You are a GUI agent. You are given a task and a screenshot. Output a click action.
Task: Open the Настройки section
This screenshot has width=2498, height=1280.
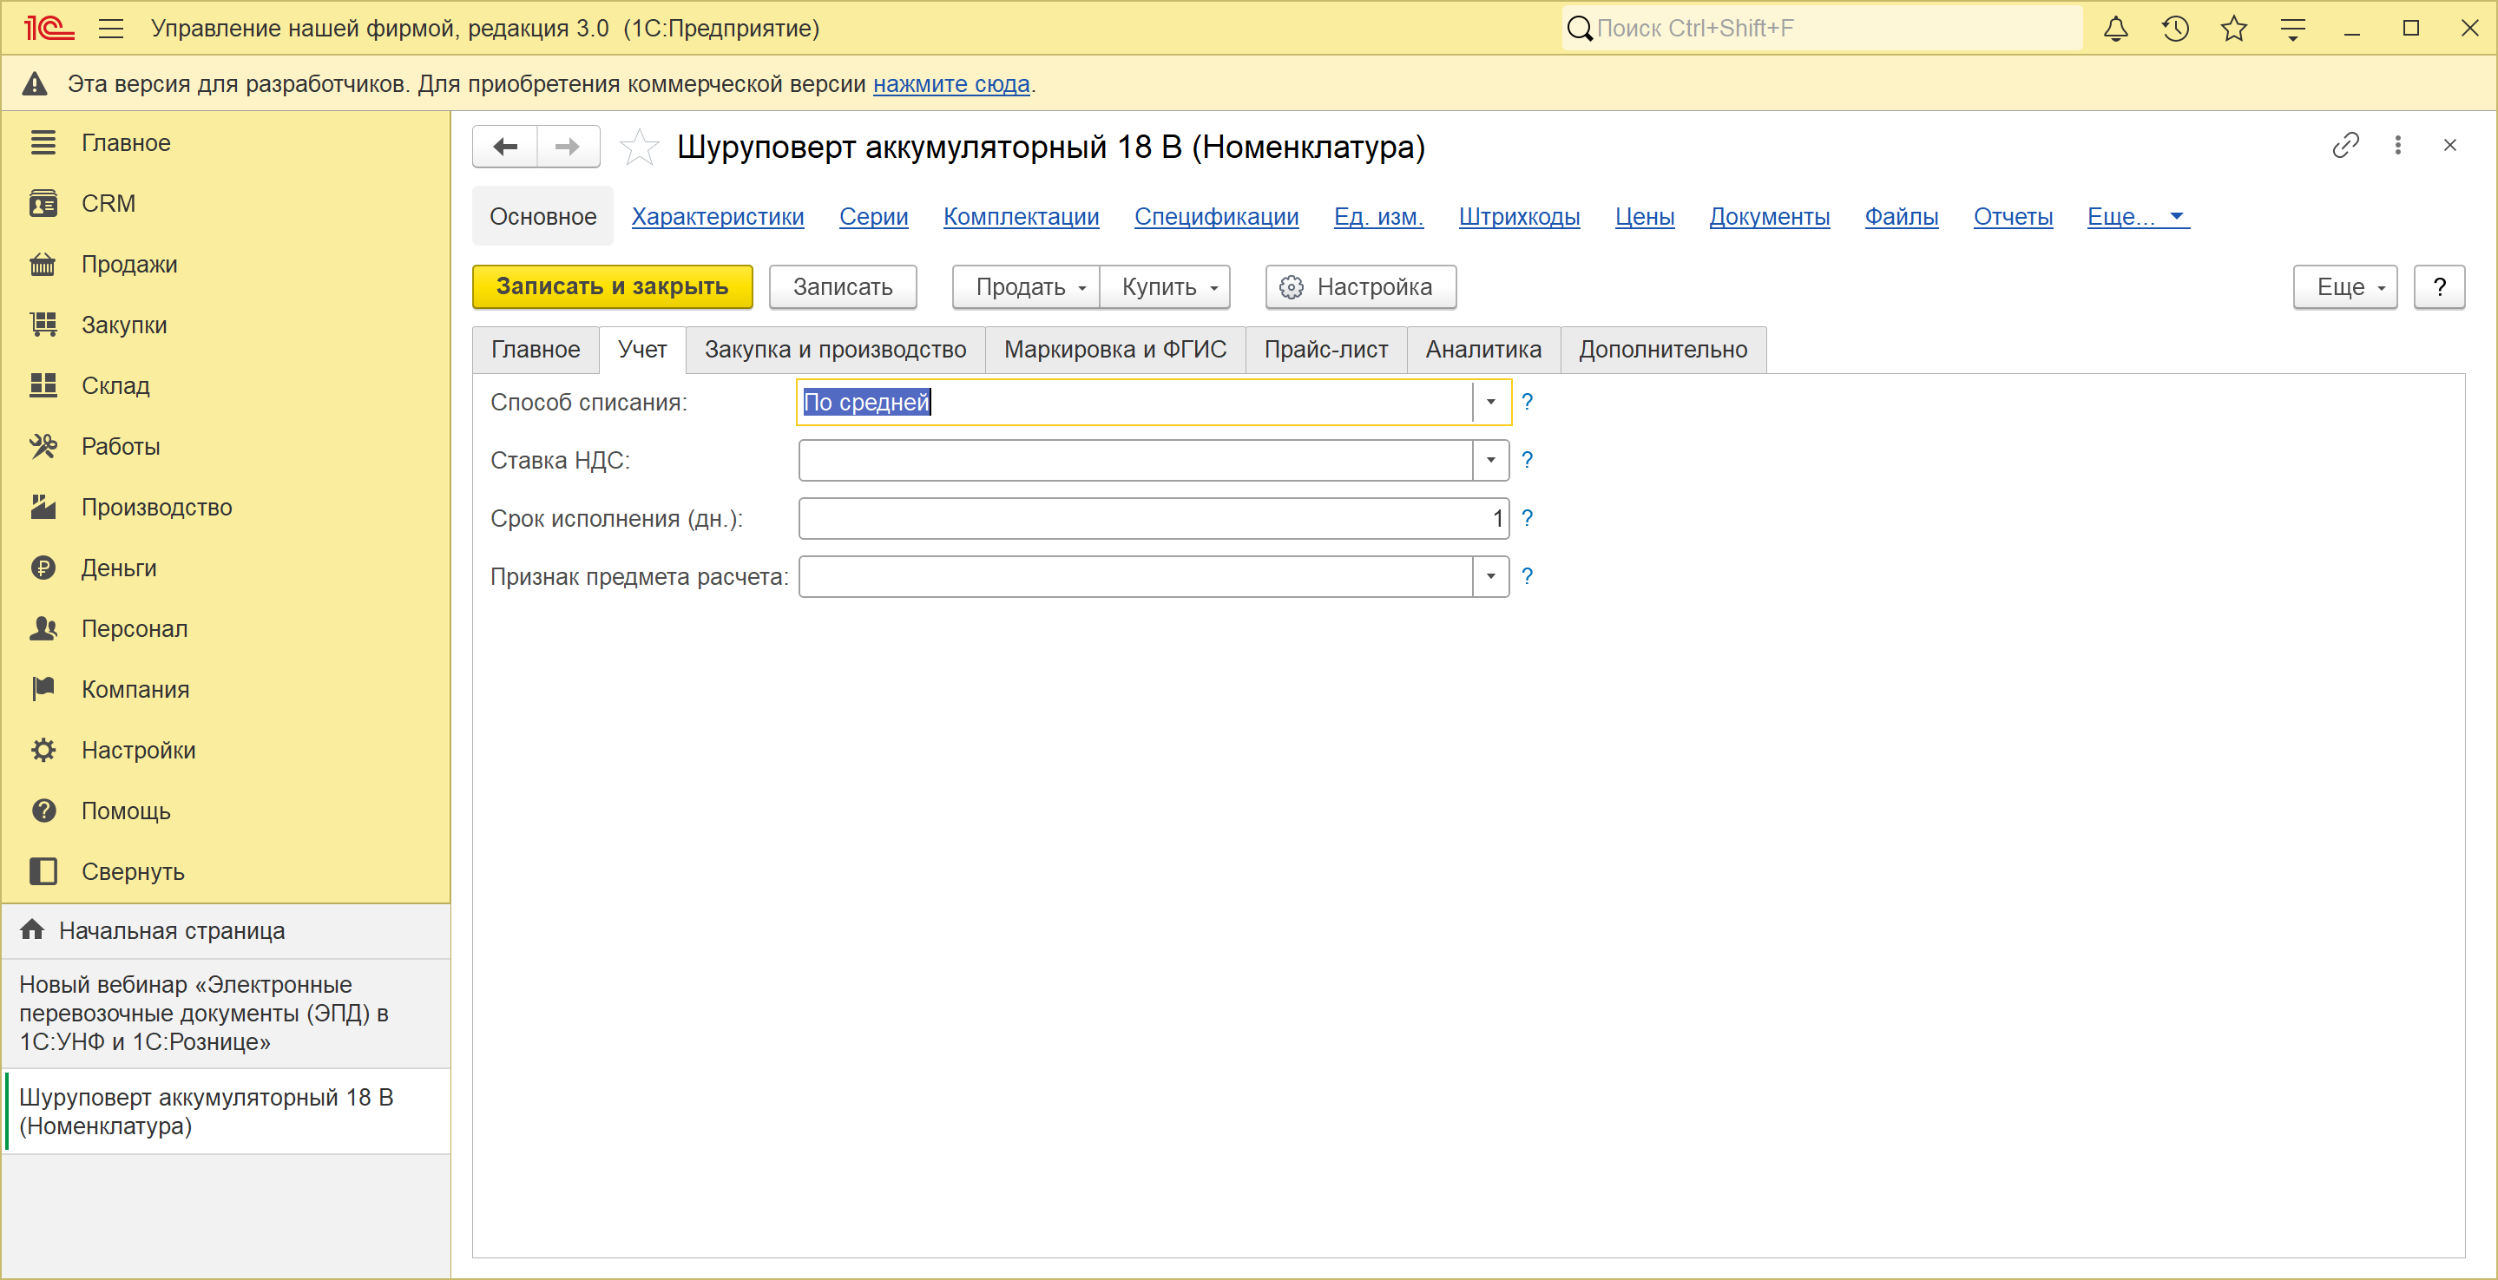225,751
